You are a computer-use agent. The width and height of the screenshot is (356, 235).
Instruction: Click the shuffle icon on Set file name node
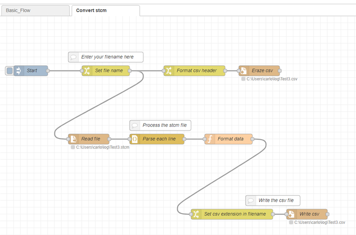[87, 71]
